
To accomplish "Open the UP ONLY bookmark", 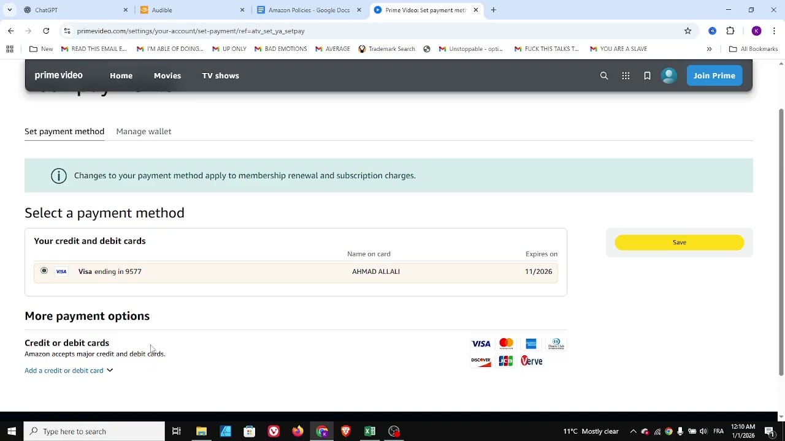I will click(x=229, y=49).
